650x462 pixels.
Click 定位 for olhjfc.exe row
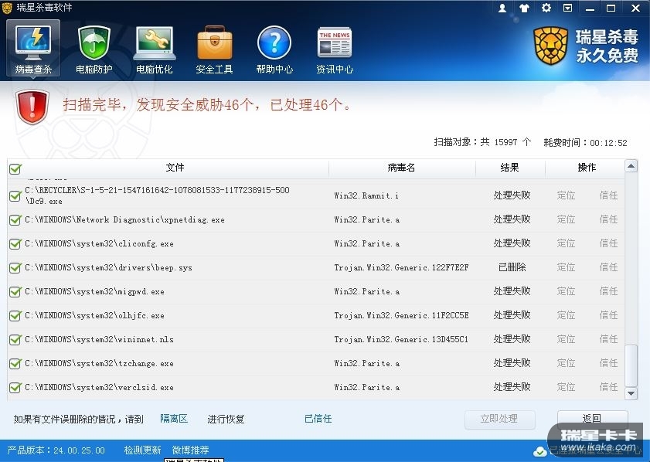[566, 315]
